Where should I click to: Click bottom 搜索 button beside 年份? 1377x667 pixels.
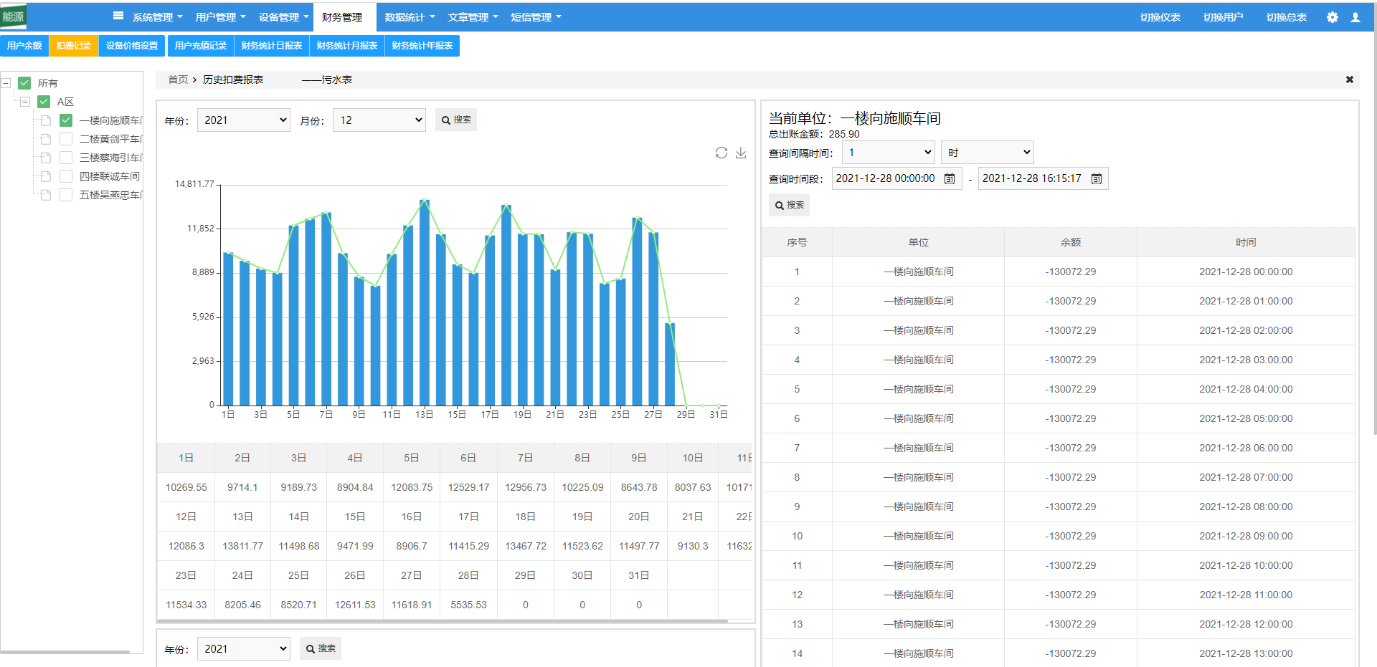point(321,648)
